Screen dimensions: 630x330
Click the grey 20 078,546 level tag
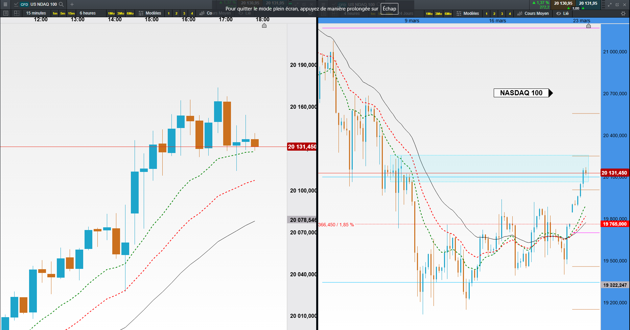point(302,220)
